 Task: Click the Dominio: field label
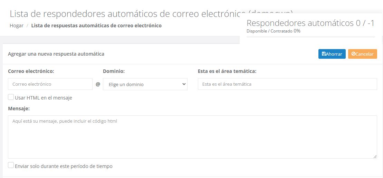(x=114, y=71)
